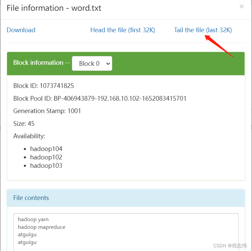Expand the Block 0 dropdown

[92, 63]
